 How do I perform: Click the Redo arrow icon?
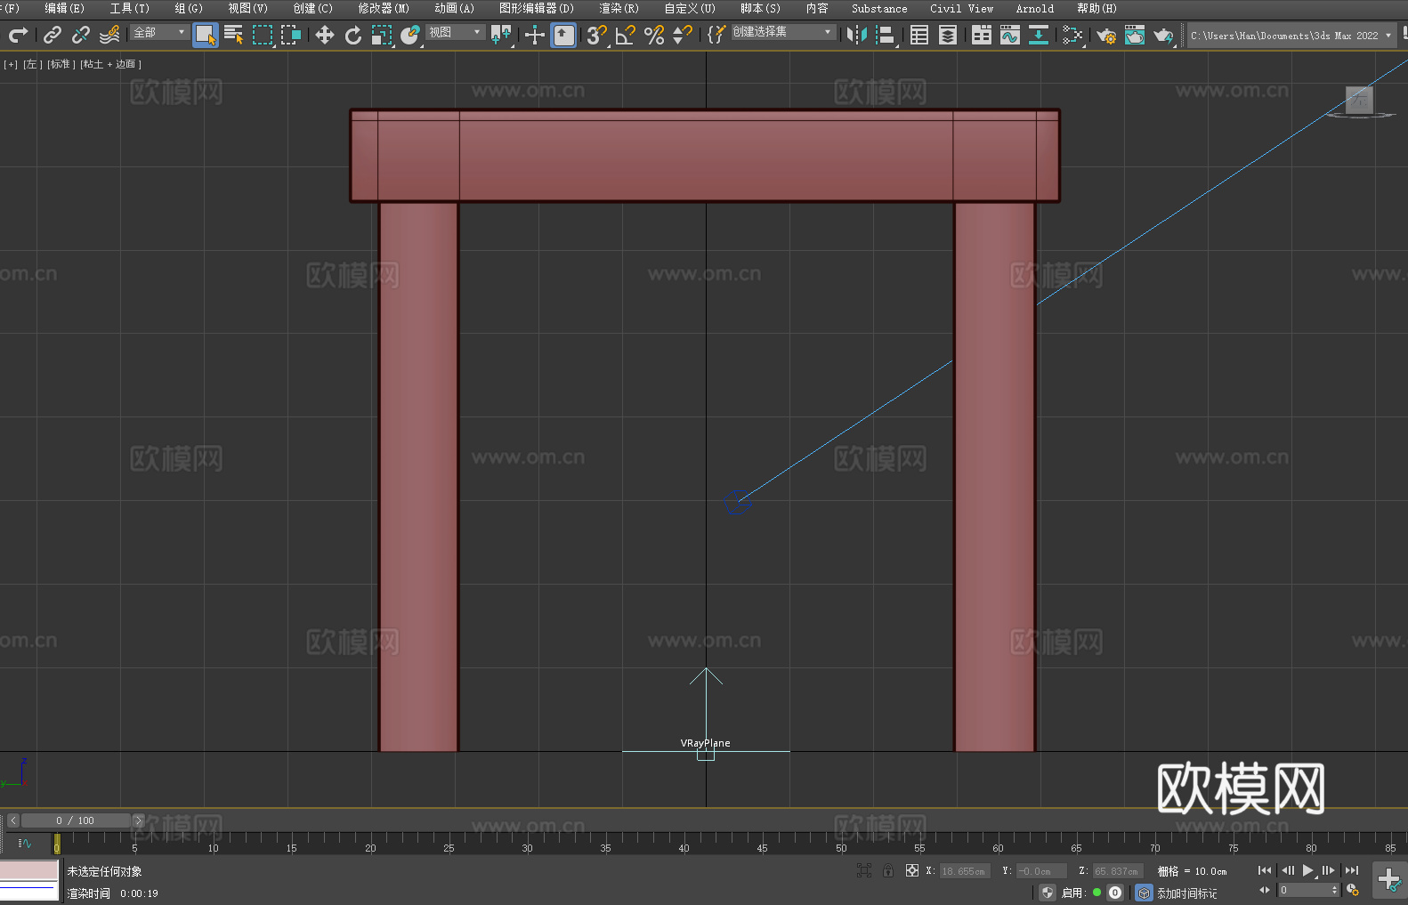(18, 35)
